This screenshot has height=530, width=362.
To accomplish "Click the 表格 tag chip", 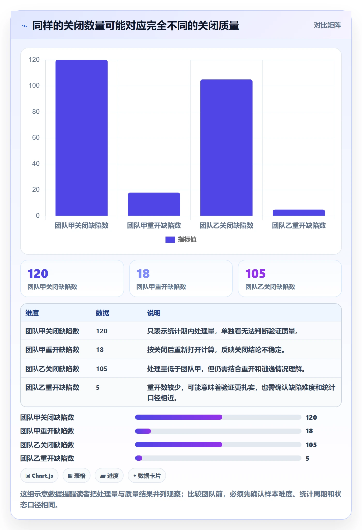I will (x=77, y=476).
